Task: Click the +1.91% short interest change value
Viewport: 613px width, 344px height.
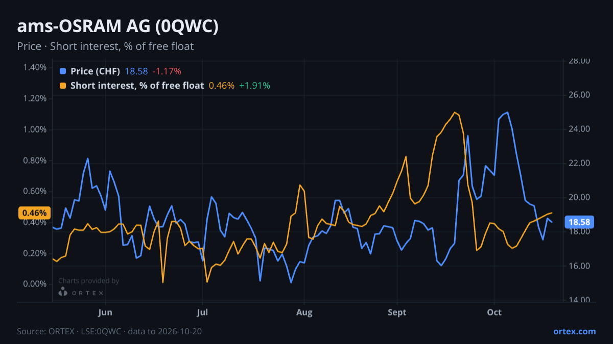Action: [x=254, y=86]
